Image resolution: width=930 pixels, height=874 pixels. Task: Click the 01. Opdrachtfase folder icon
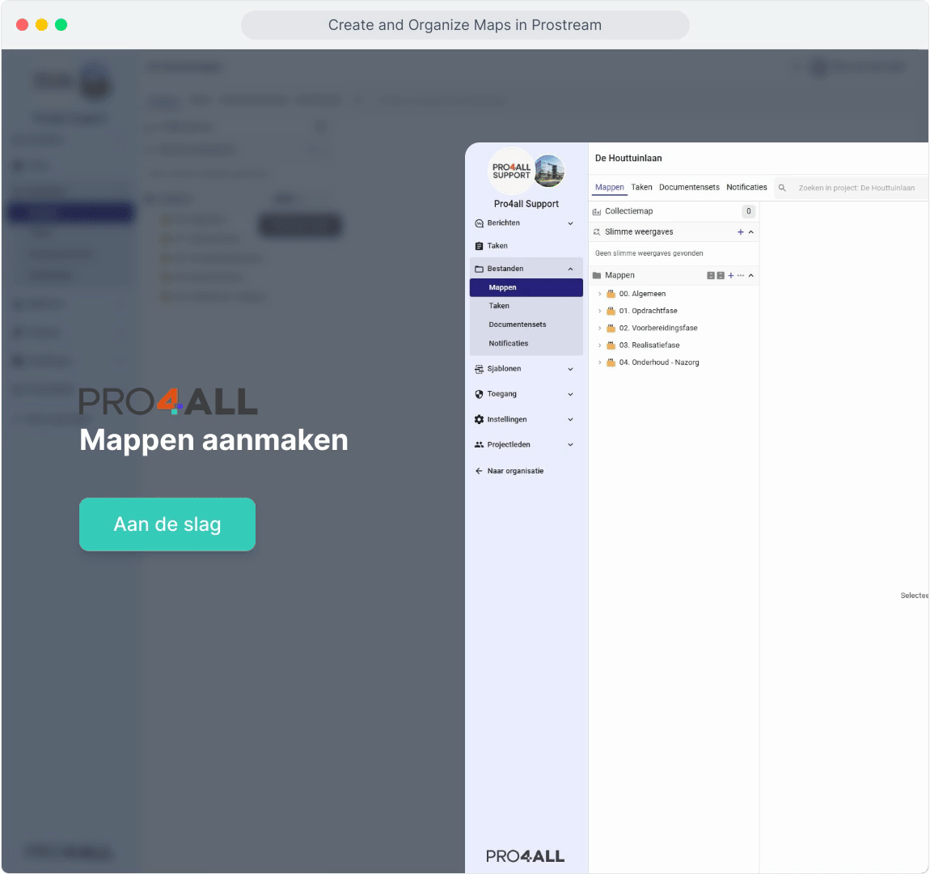pos(611,311)
